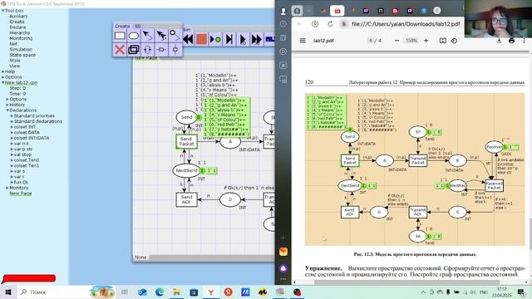The width and height of the screenshot is (532, 299).
Task: Click the play with step count tool
Action: [x=243, y=39]
